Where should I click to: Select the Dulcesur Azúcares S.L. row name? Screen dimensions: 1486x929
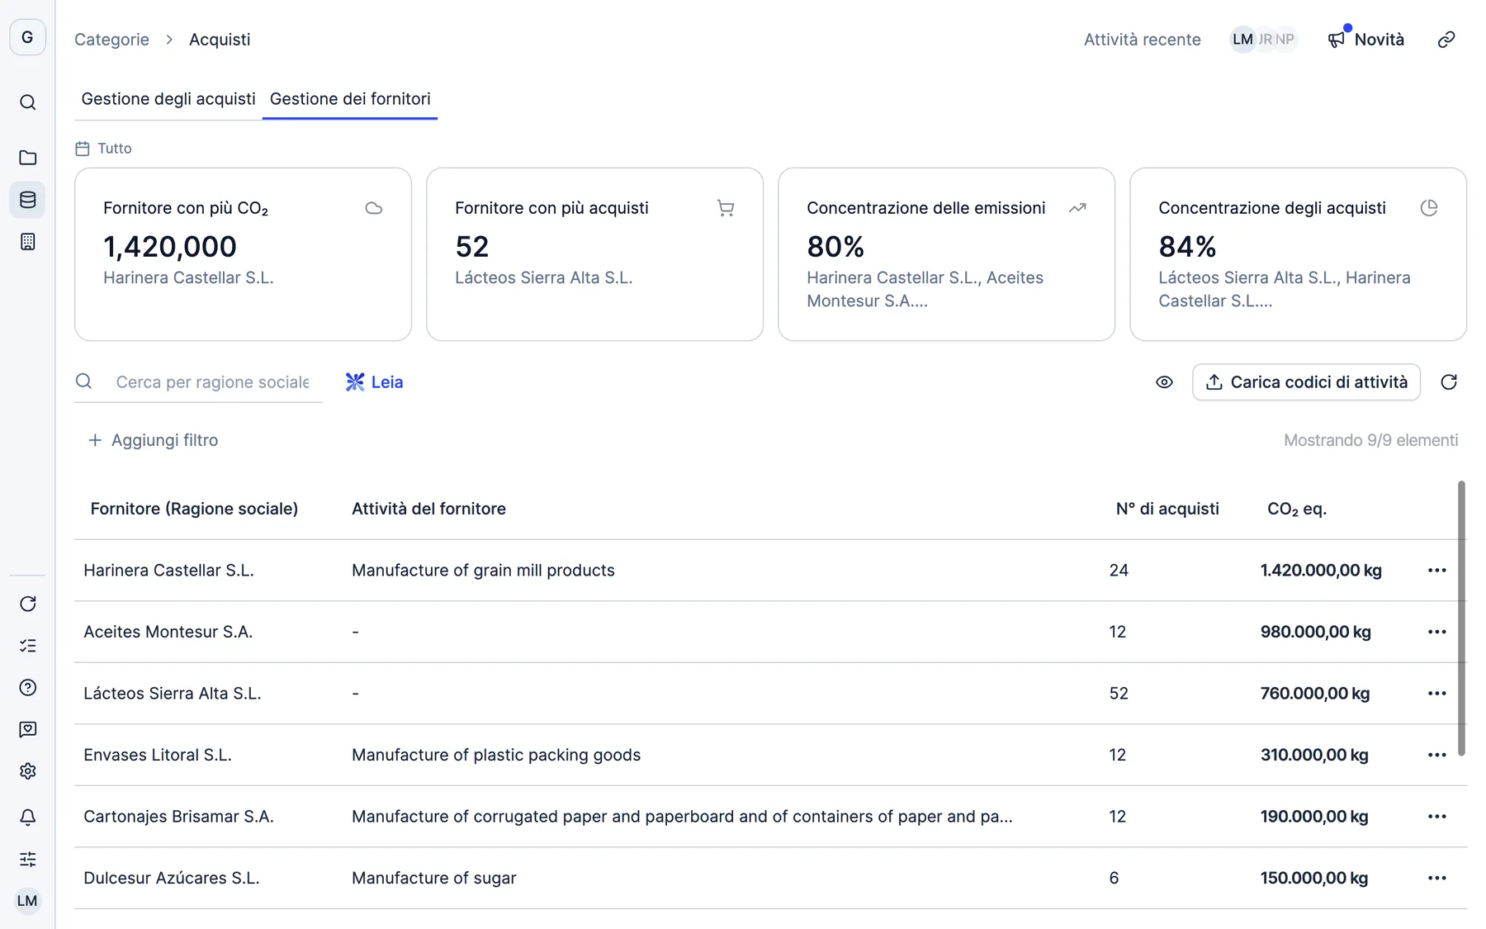172,878
